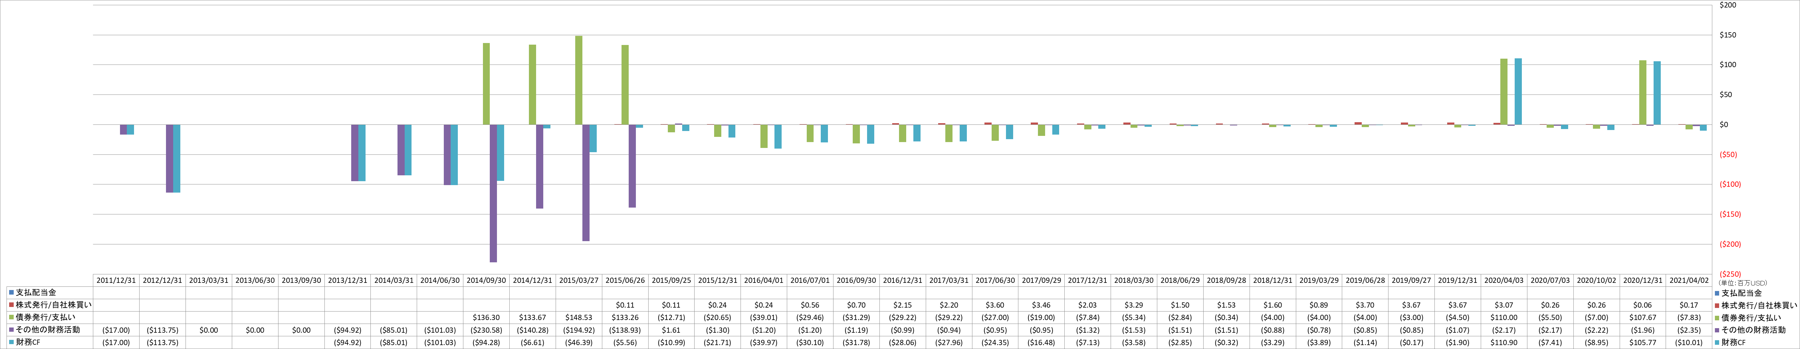Click the 2012/12/31 date column header
This screenshot has height=349, width=1800.
click(162, 281)
